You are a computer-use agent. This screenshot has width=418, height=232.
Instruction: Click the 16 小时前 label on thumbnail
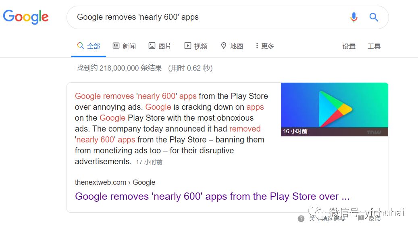pos(295,132)
